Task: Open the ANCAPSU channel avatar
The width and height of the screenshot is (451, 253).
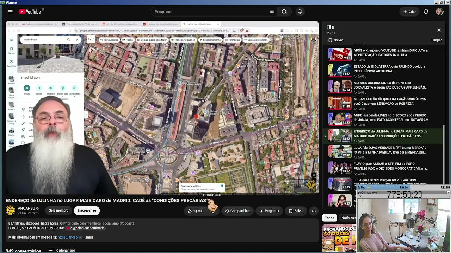Action: point(11,210)
